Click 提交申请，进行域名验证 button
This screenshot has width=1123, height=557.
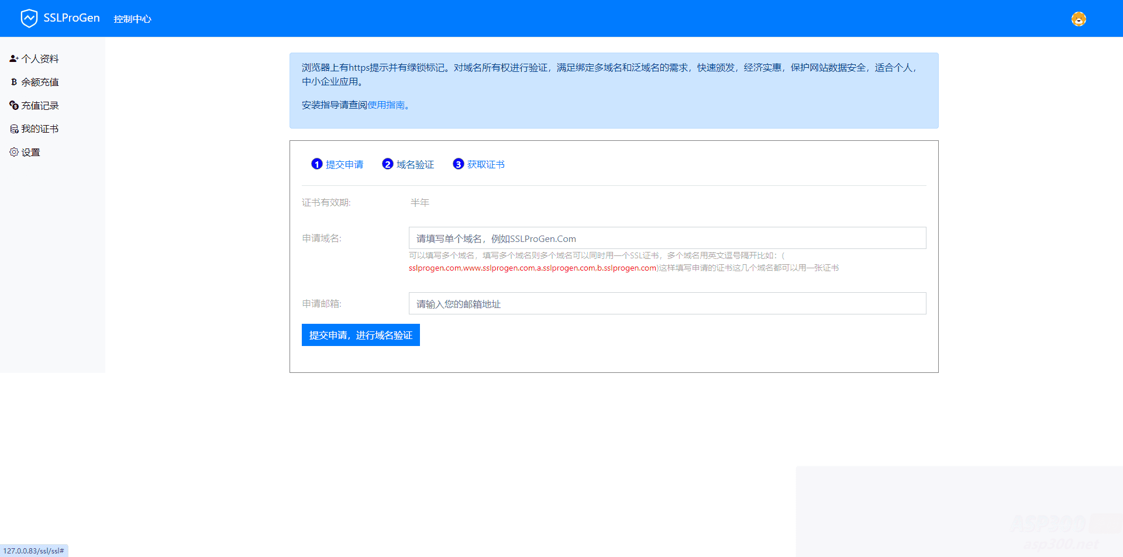tap(360, 335)
